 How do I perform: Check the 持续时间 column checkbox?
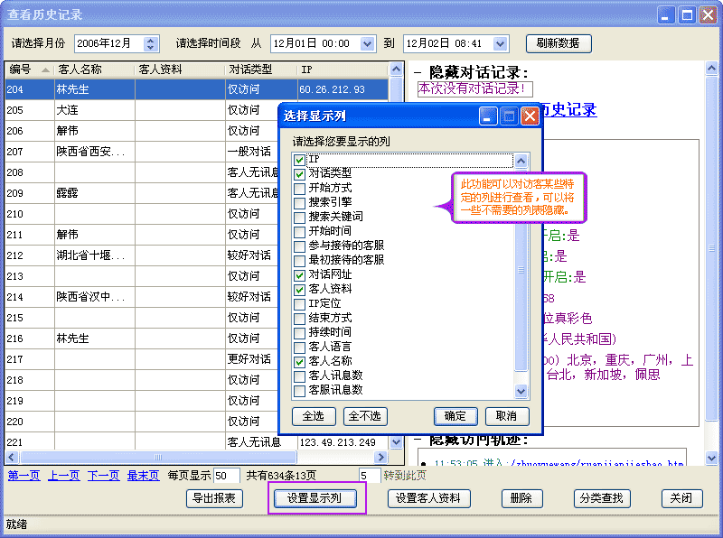(x=300, y=332)
